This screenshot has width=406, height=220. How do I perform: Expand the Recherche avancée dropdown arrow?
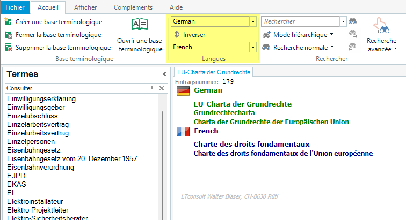tap(395, 49)
